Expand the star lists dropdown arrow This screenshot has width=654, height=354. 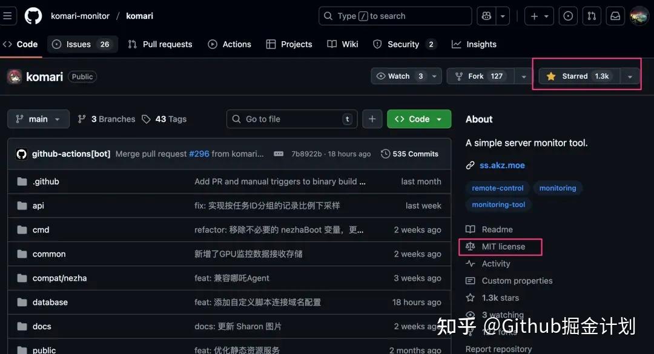click(630, 76)
